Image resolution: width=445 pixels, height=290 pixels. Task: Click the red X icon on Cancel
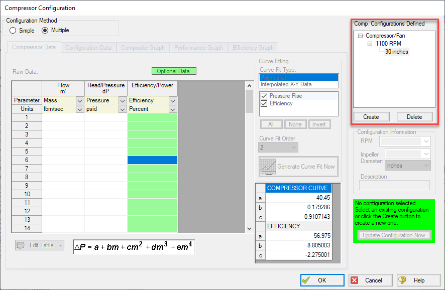(355, 280)
